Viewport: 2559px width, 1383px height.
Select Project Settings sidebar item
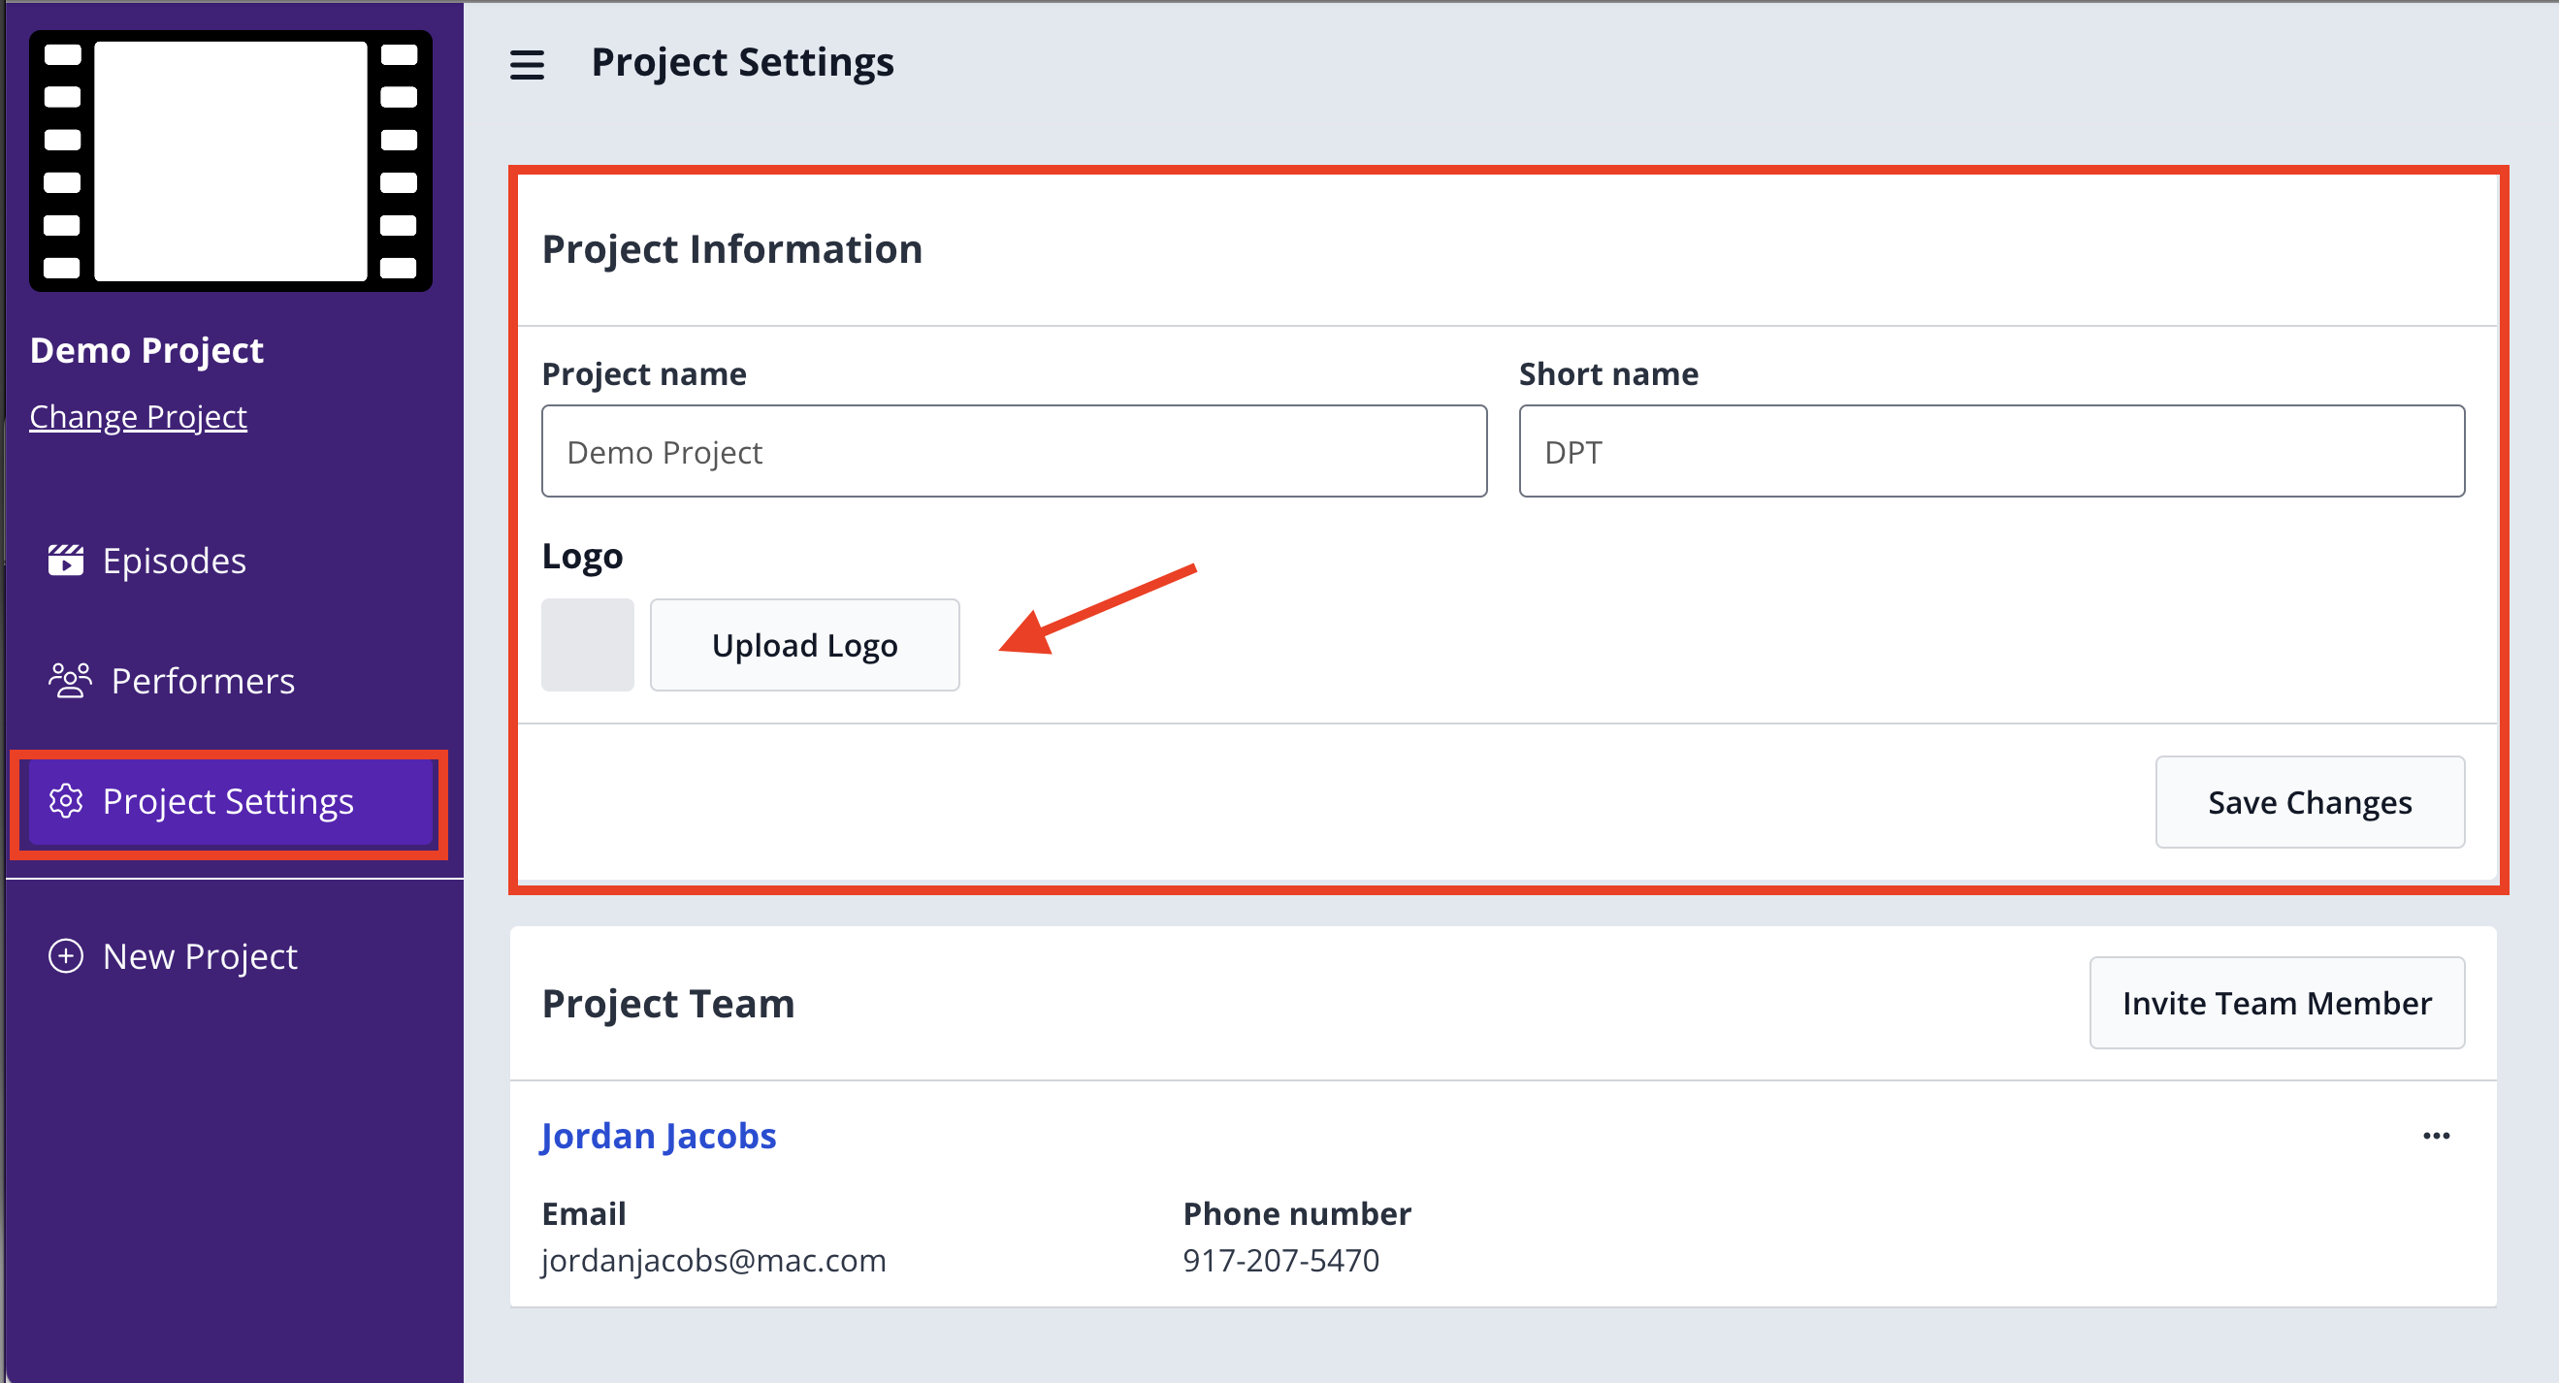tap(228, 801)
